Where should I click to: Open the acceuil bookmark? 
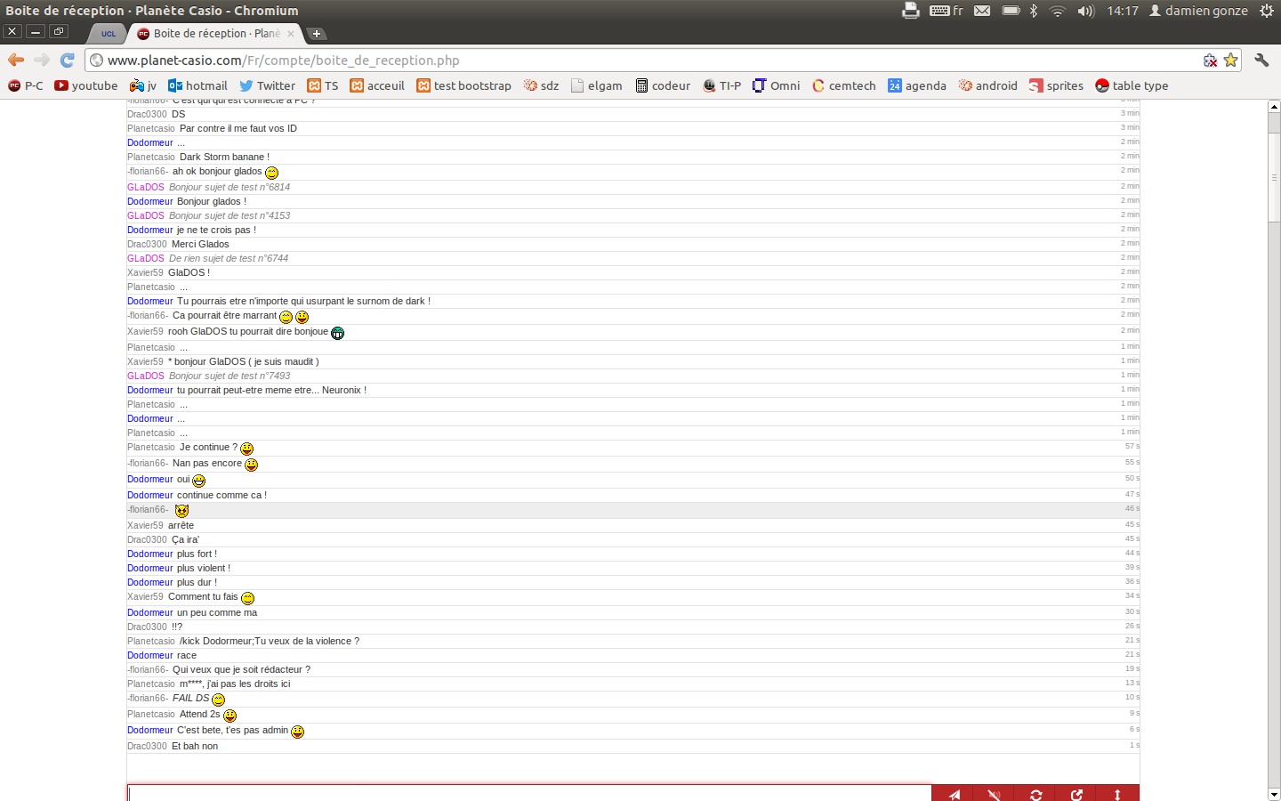[377, 85]
